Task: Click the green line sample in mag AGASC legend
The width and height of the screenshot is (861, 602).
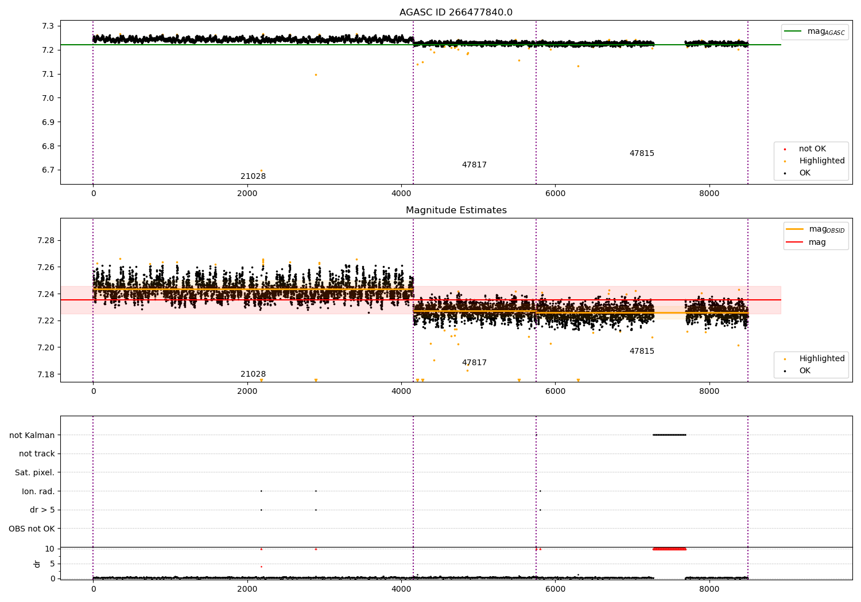Action: (x=793, y=32)
